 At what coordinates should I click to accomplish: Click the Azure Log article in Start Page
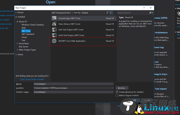(x=159, y=47)
